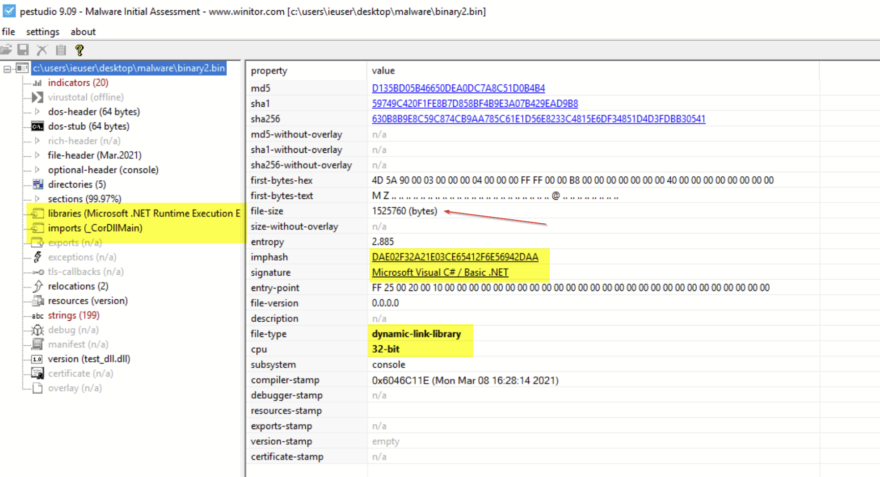880x477 pixels.
Task: Click the debug bug icon
Action: (x=38, y=330)
